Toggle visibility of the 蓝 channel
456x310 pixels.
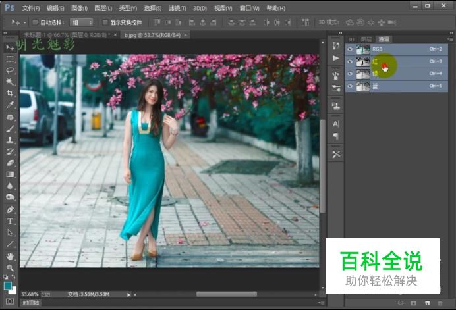coord(351,86)
